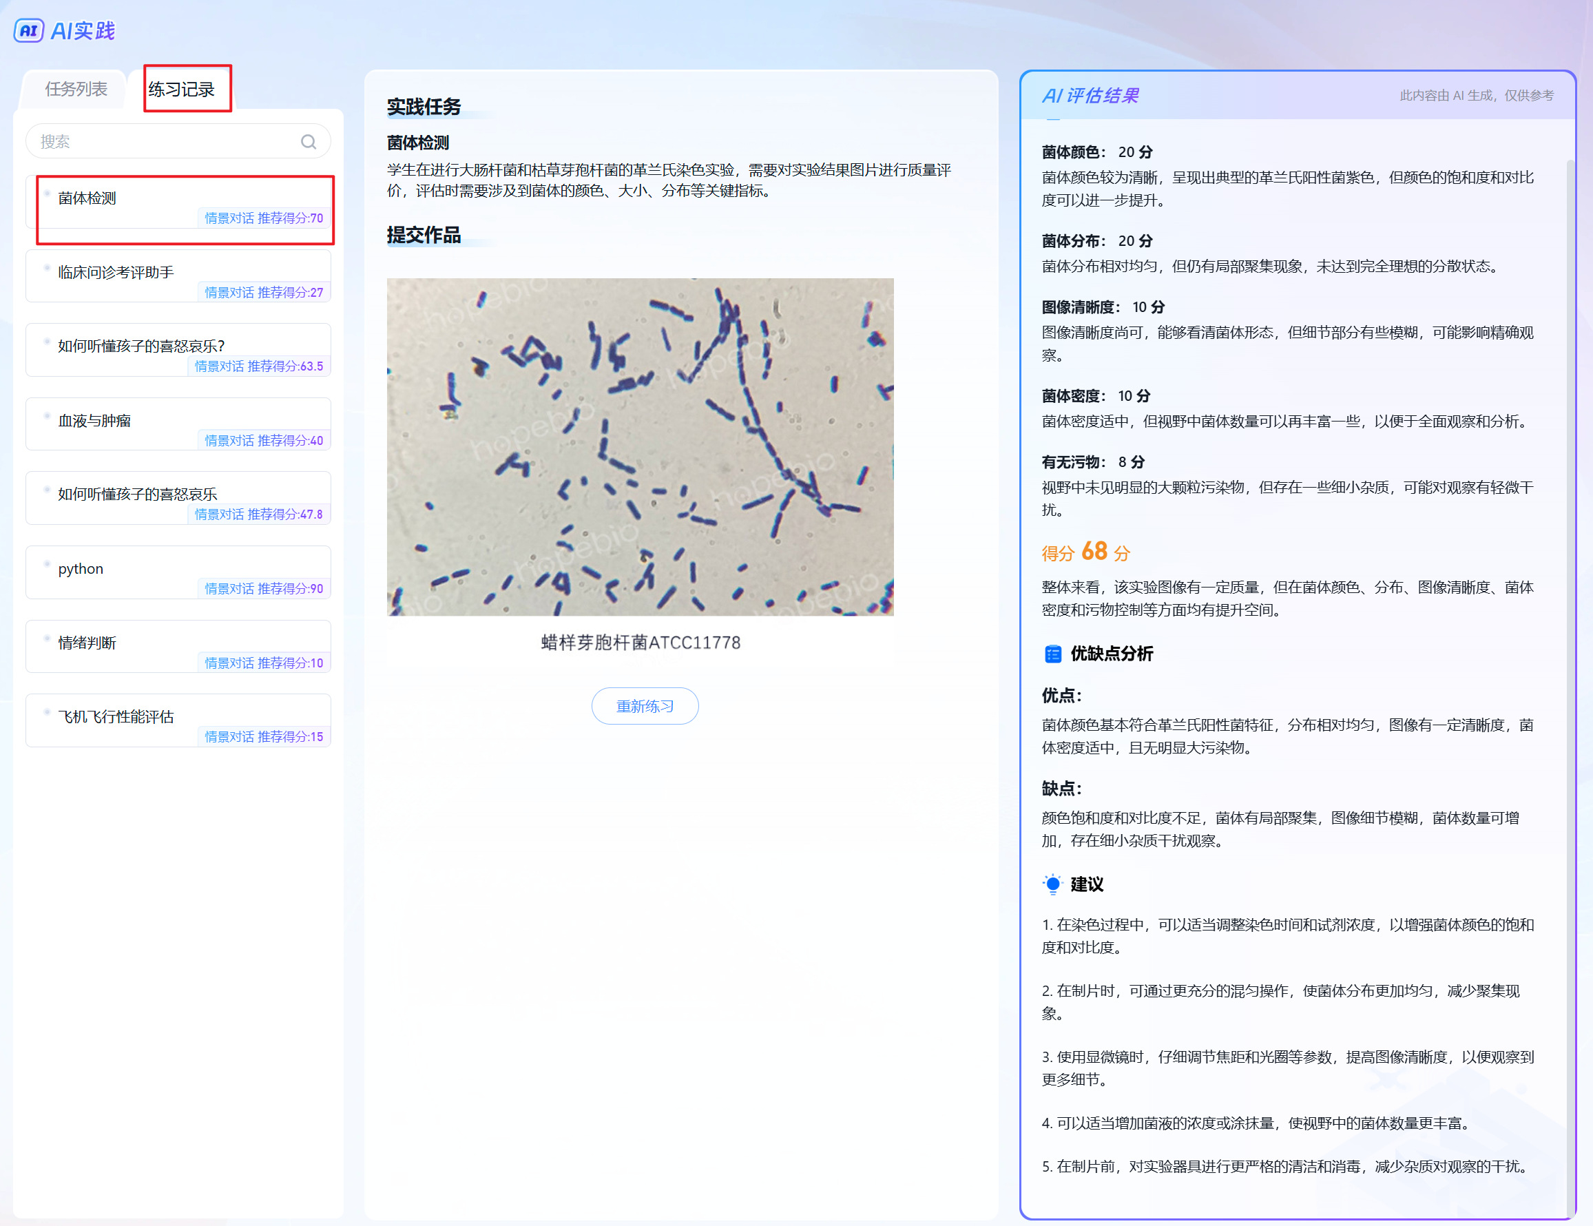Click the 情景对话 推荐得分:90 tag
Screen dimensions: 1593x1226
pos(263,589)
